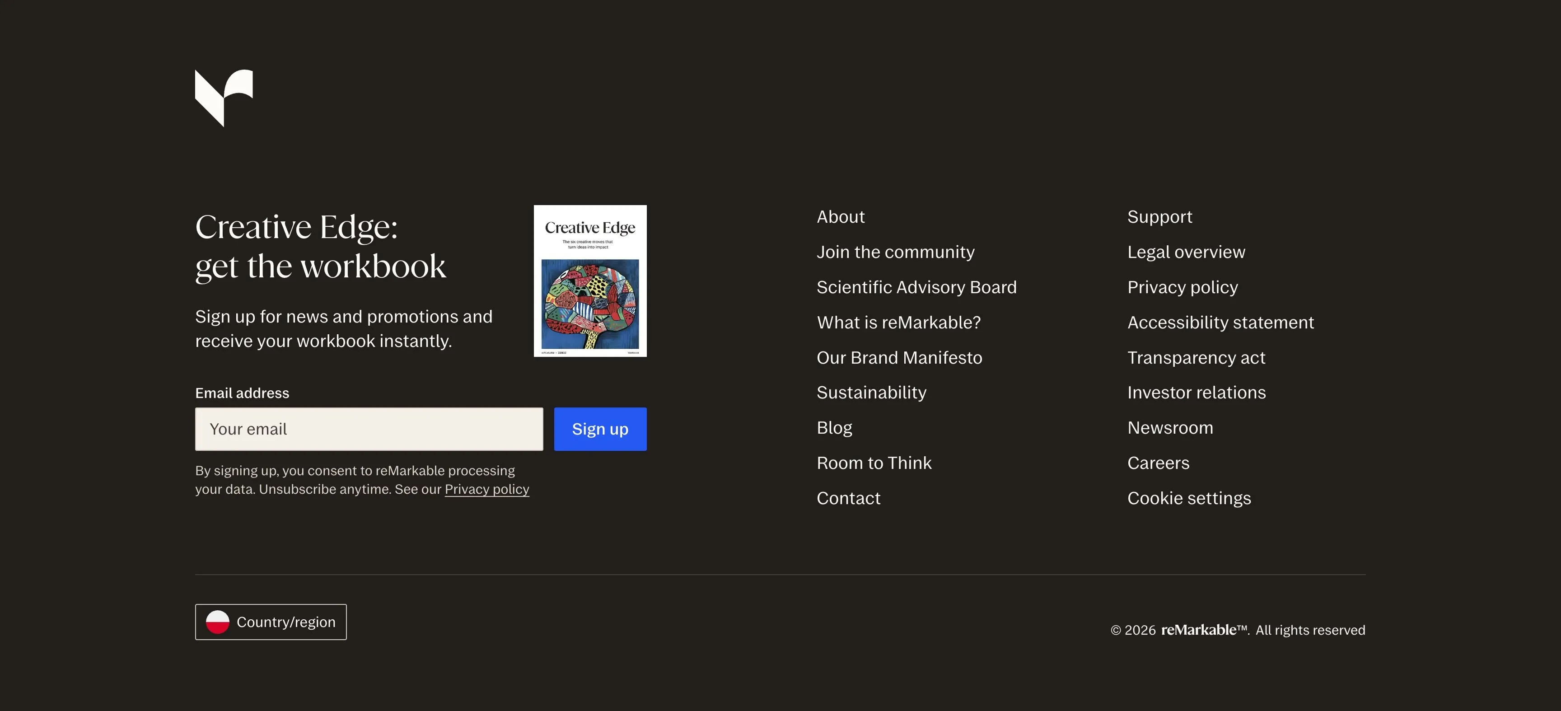1561x711 pixels.
Task: Click the Contact link
Action: coord(848,498)
